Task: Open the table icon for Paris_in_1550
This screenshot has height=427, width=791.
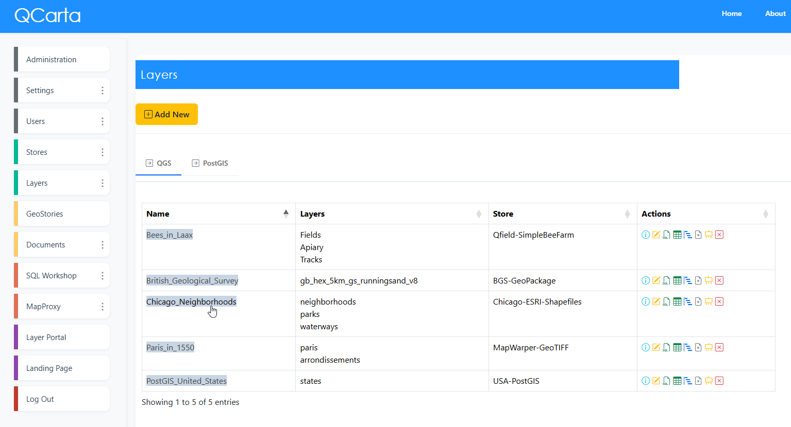Action: pyautogui.click(x=677, y=347)
